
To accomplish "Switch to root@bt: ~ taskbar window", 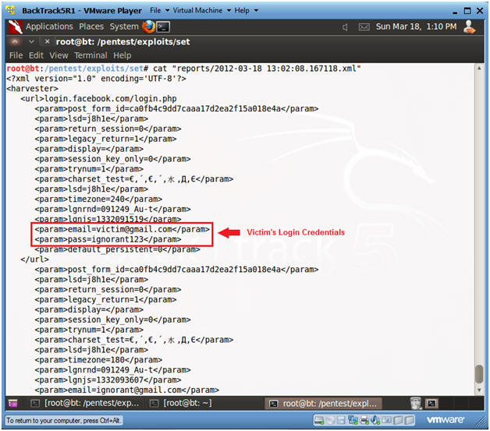I will click(180, 403).
